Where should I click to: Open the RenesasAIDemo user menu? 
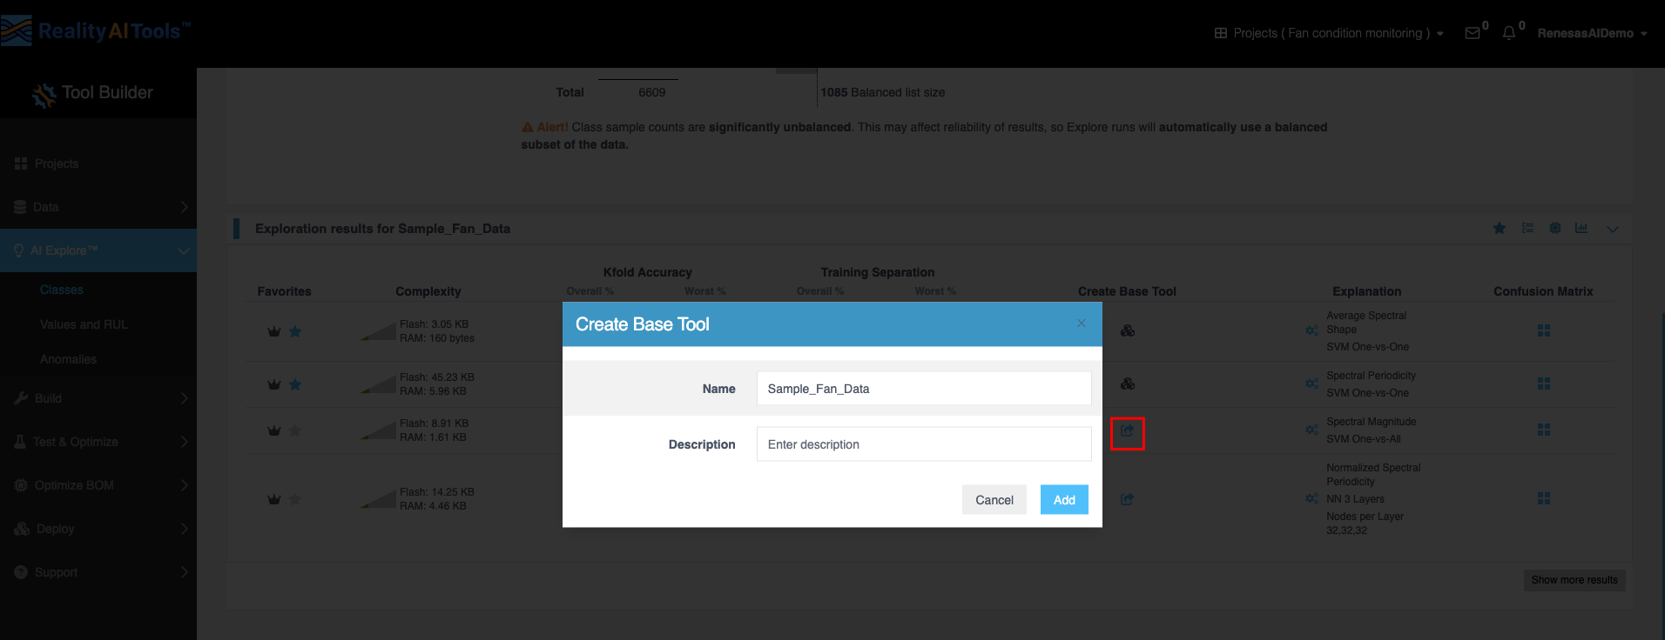(1592, 33)
